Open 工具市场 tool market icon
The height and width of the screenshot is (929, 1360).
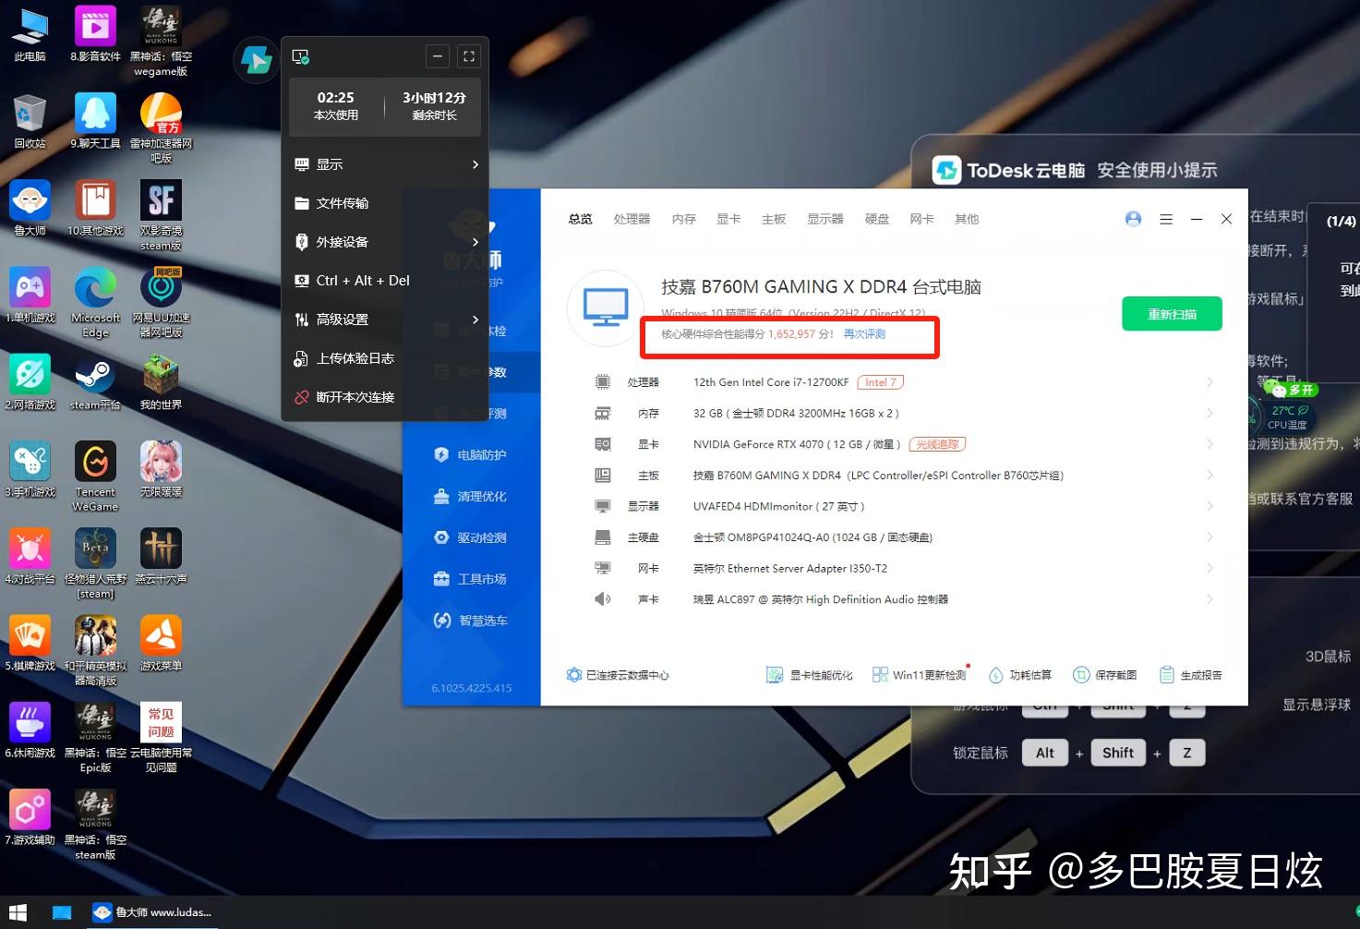470,578
